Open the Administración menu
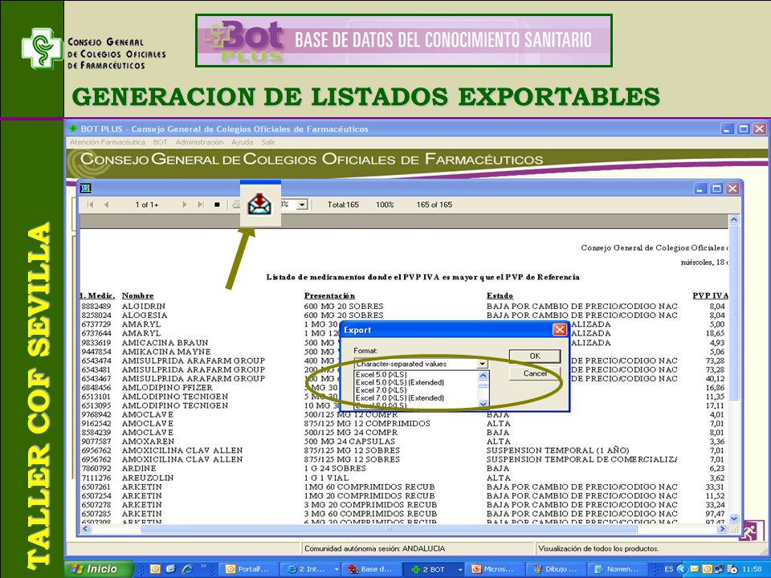This screenshot has width=771, height=578. point(199,142)
